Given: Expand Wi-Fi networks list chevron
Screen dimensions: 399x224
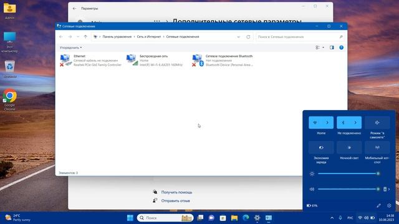Looking at the screenshot, I should click(x=327, y=123).
